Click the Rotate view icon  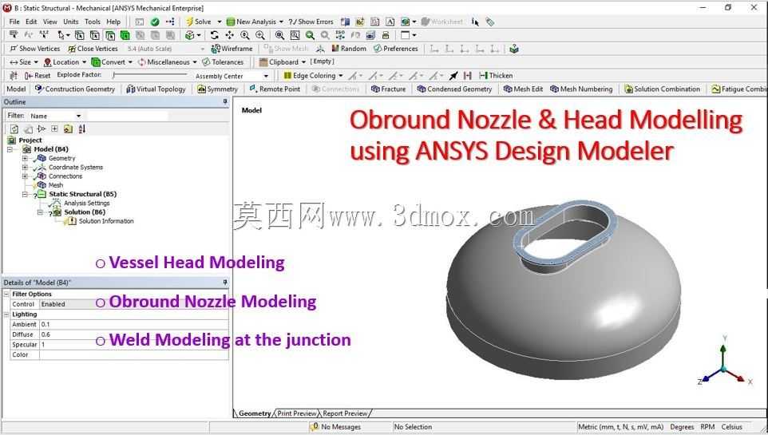[215, 35]
